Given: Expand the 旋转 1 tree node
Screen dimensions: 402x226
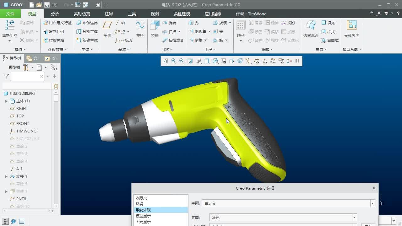Looking at the screenshot, I should click(x=6, y=176).
